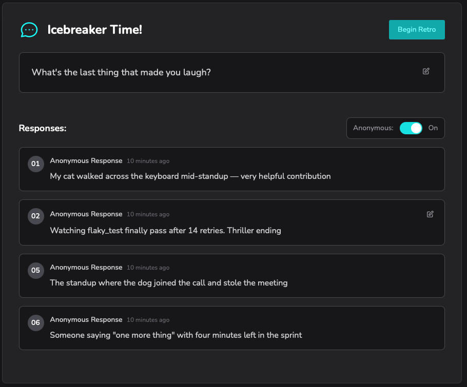
Task: Select the dog joined the call response text
Action: coord(168,282)
